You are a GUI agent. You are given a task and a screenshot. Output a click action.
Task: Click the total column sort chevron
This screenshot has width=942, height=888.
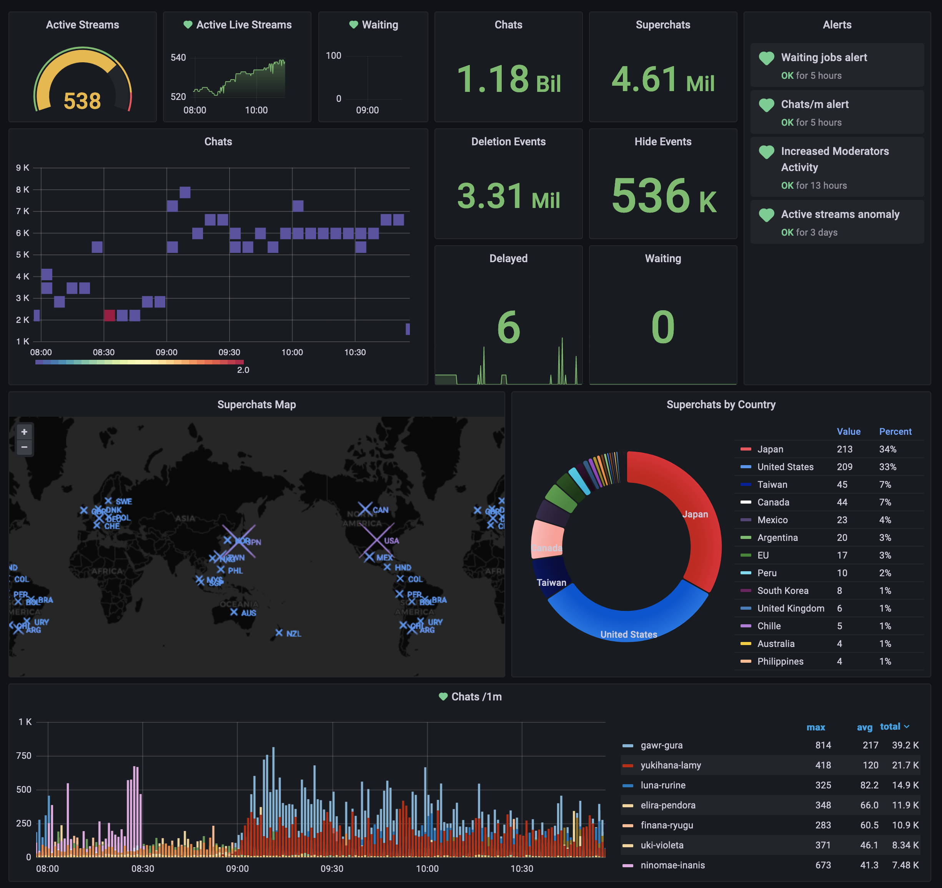pos(907,727)
